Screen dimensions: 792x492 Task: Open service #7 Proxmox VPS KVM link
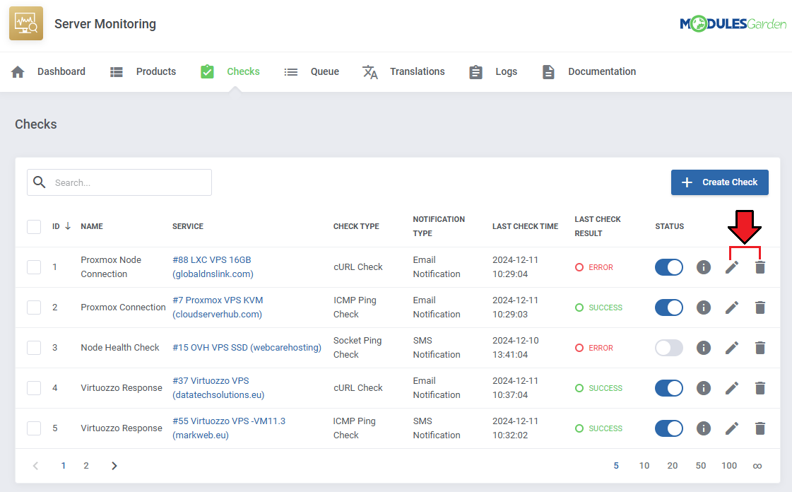click(217, 307)
